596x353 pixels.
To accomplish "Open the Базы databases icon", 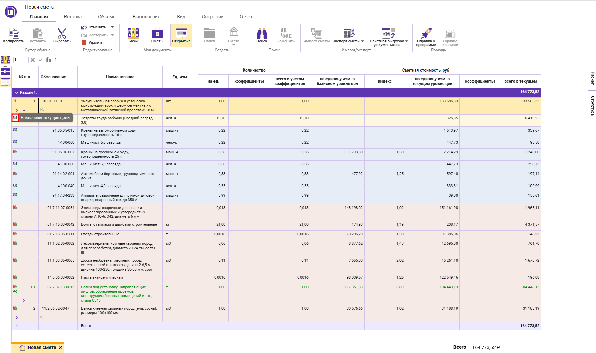I will 133,33.
